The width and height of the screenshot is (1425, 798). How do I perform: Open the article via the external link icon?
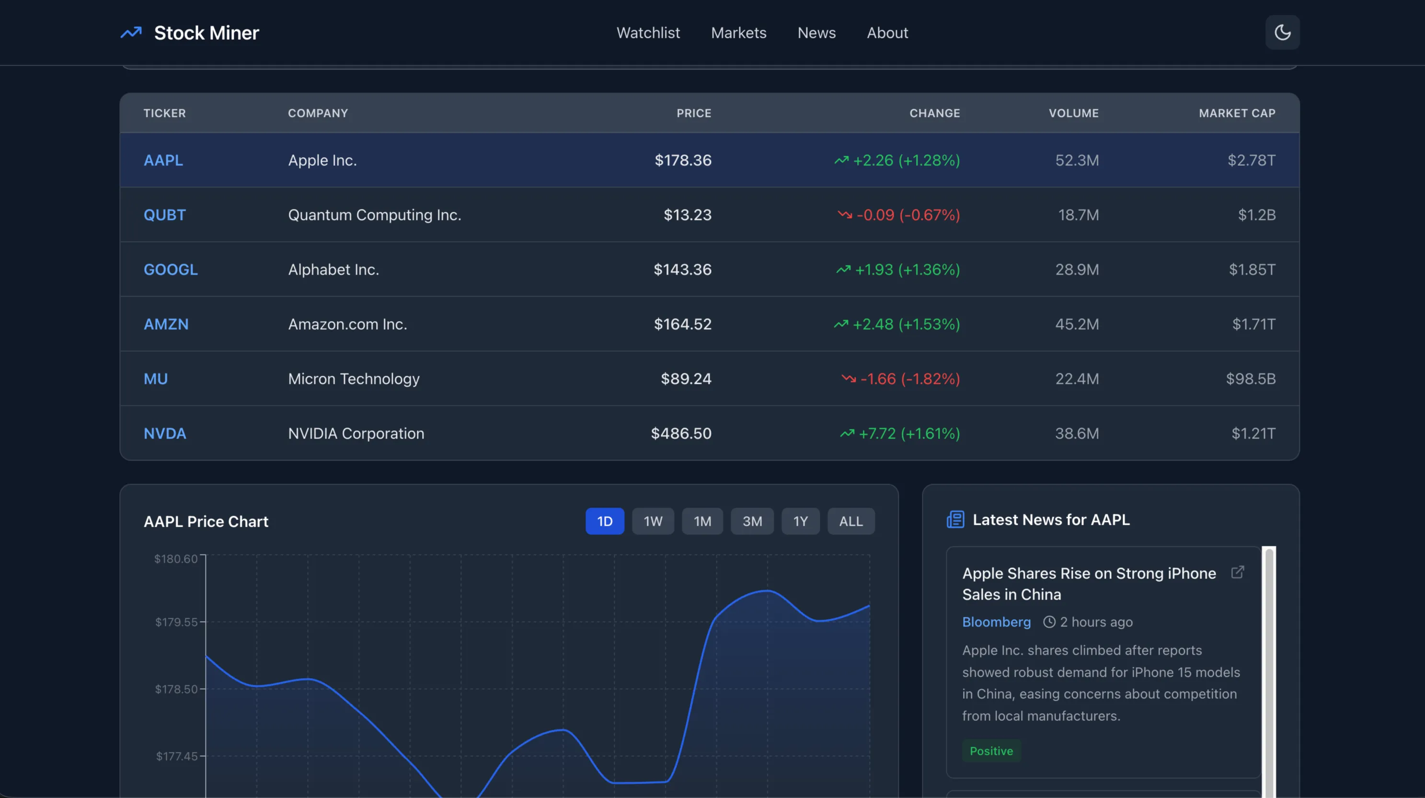1238,572
